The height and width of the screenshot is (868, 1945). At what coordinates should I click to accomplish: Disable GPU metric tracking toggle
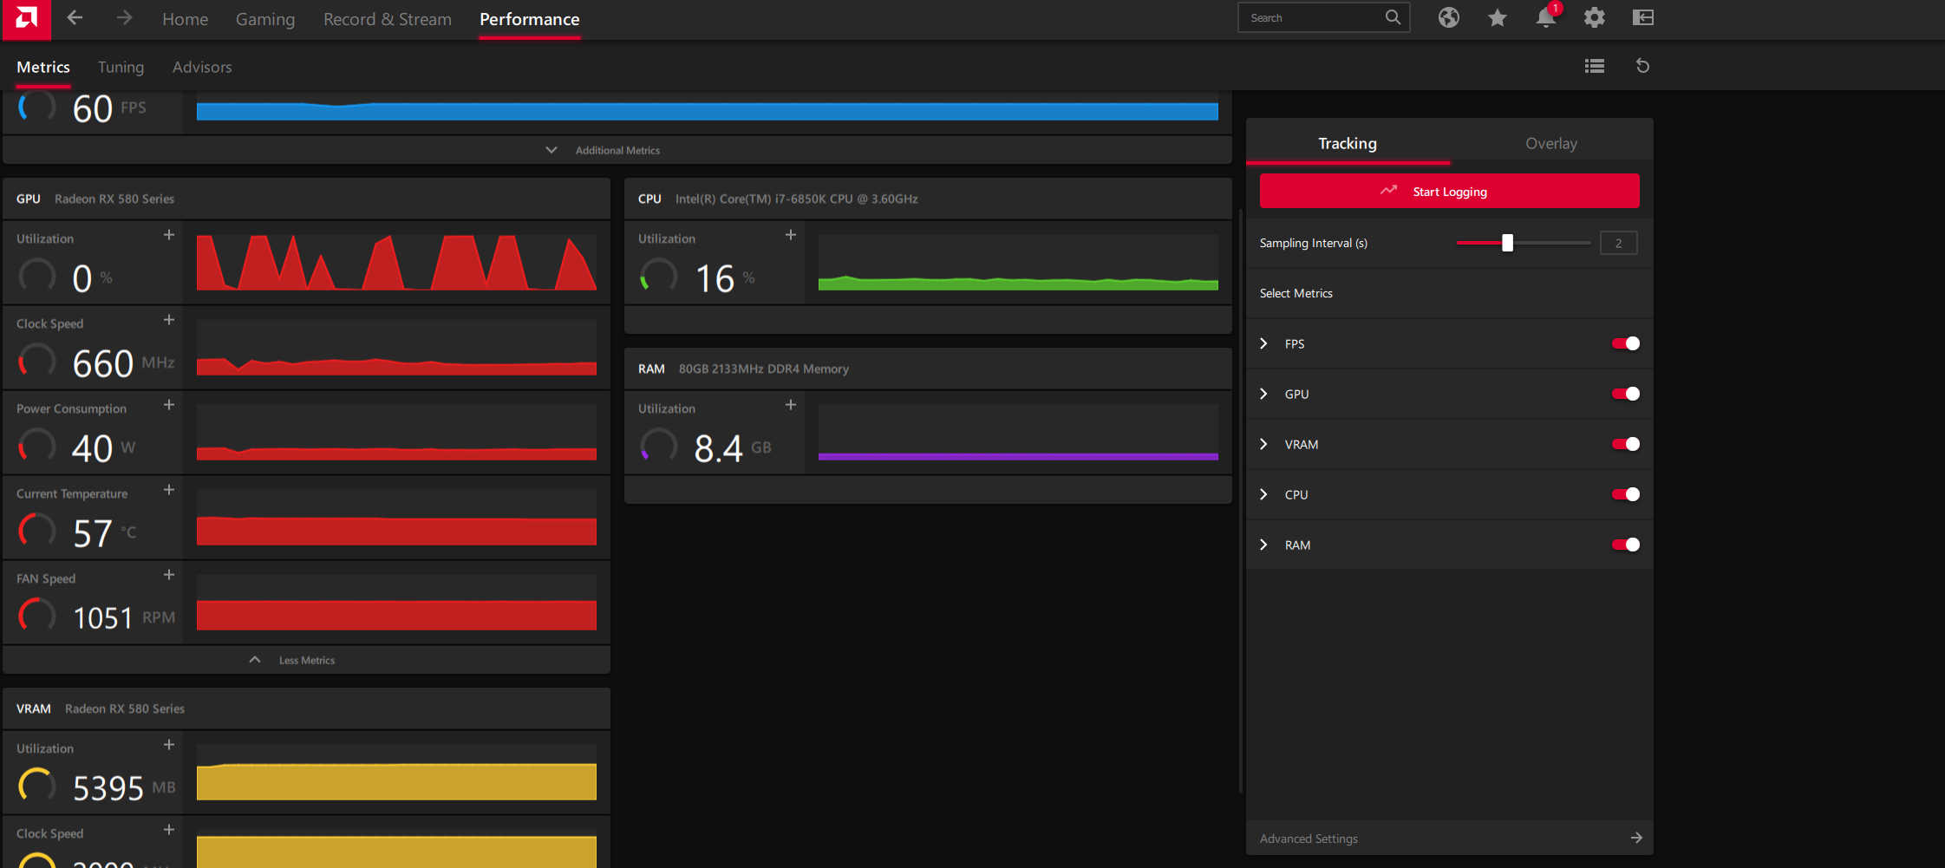[1626, 394]
